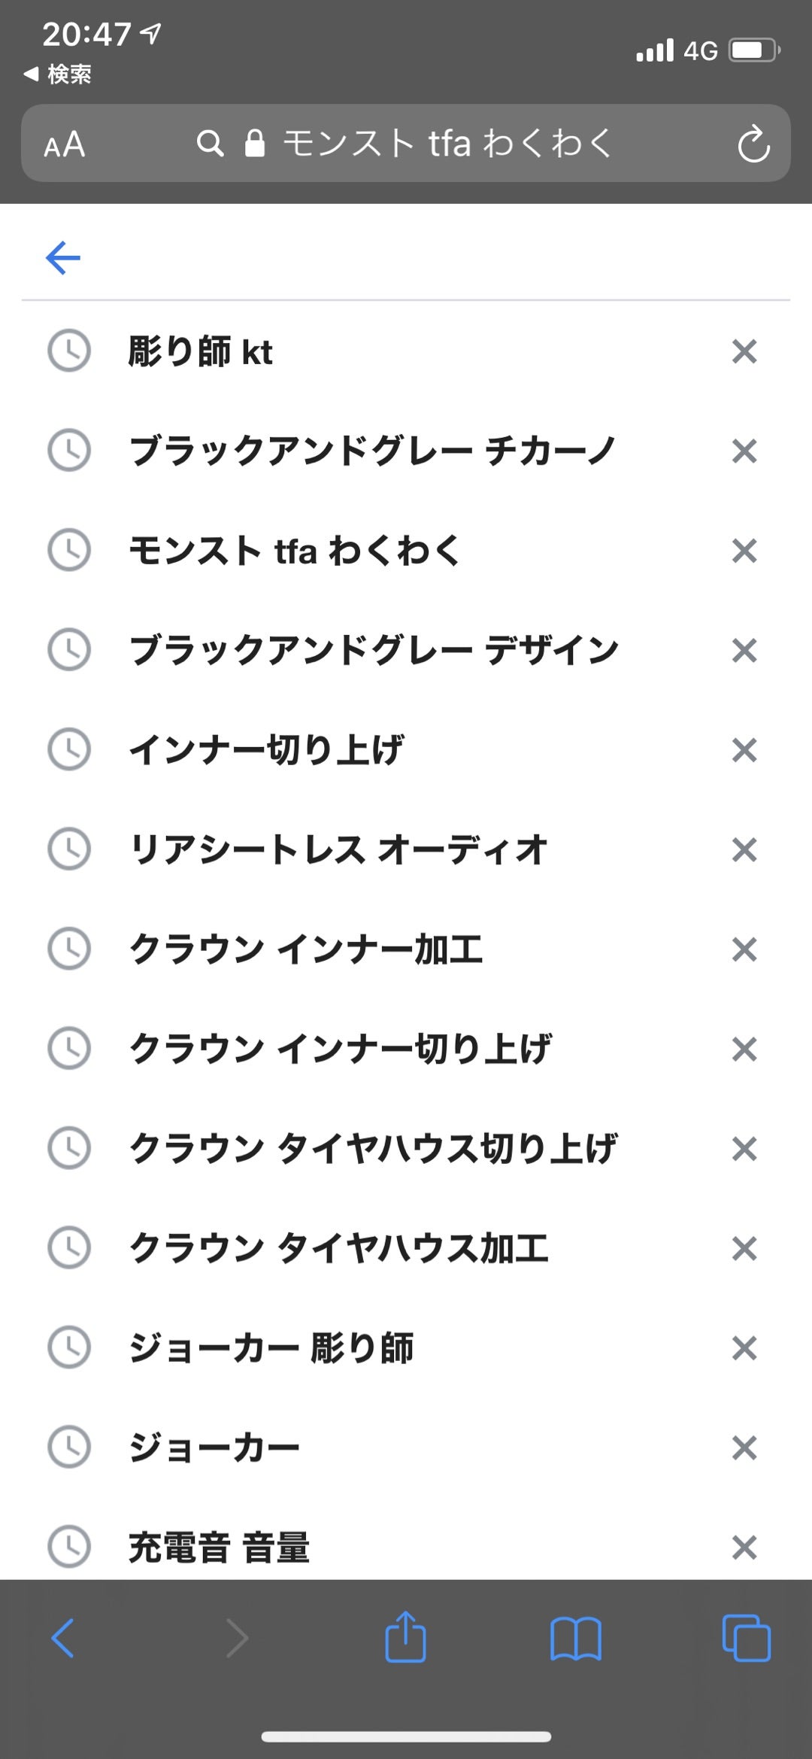The height and width of the screenshot is (1759, 812).
Task: Open the bookmarks book icon
Action: point(575,1638)
